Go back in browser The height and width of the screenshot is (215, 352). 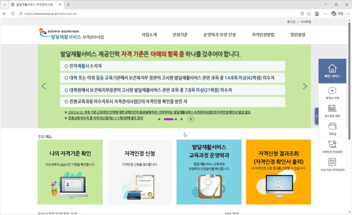(4, 14)
